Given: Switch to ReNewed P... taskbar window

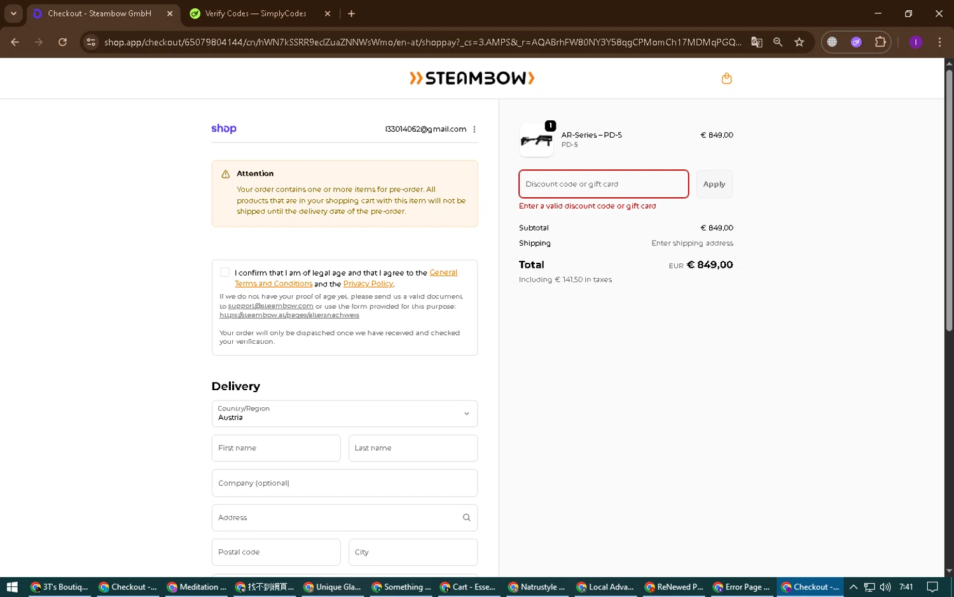Looking at the screenshot, I should (x=674, y=587).
